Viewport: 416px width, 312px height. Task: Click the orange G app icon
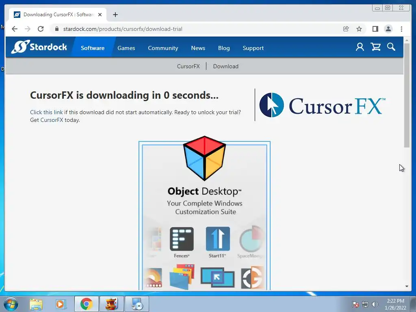click(x=252, y=278)
